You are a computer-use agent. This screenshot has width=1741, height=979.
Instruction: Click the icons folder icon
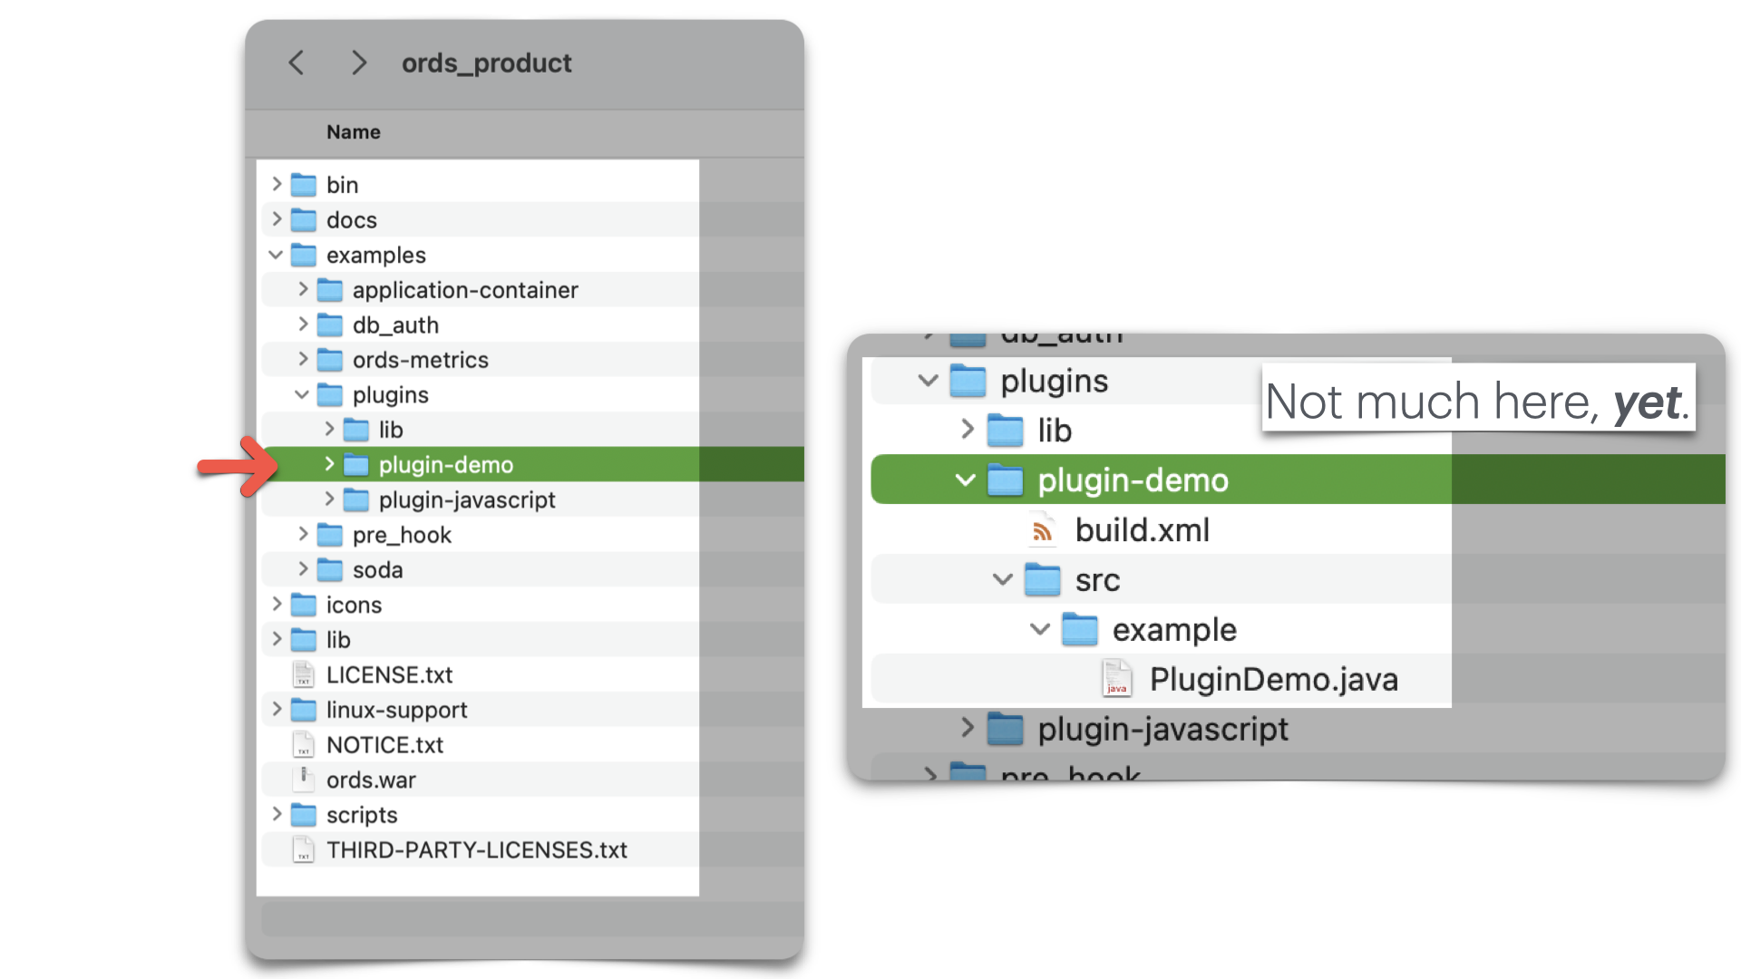(304, 604)
